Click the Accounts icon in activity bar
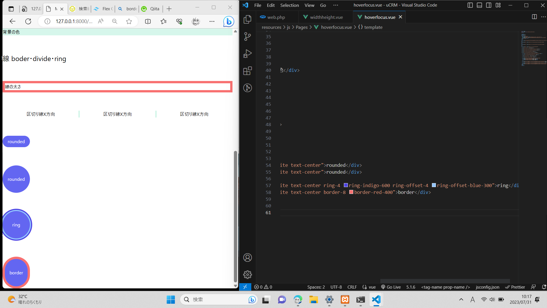 pos(247,258)
